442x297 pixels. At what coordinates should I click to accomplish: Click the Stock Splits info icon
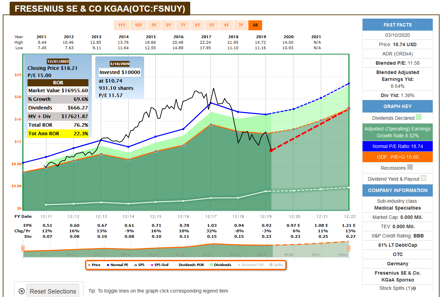point(414,288)
